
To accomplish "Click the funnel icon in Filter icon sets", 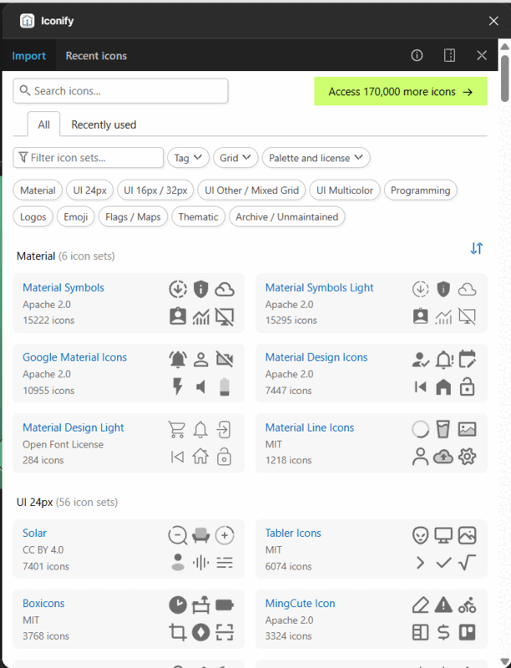I will pos(23,158).
